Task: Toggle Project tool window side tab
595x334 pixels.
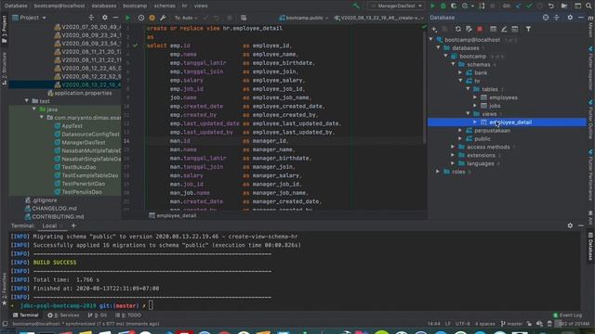Action: click(x=4, y=30)
